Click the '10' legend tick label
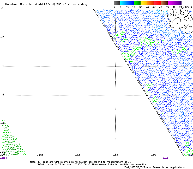This screenshot has height=169, width=193. (x=128, y=7)
